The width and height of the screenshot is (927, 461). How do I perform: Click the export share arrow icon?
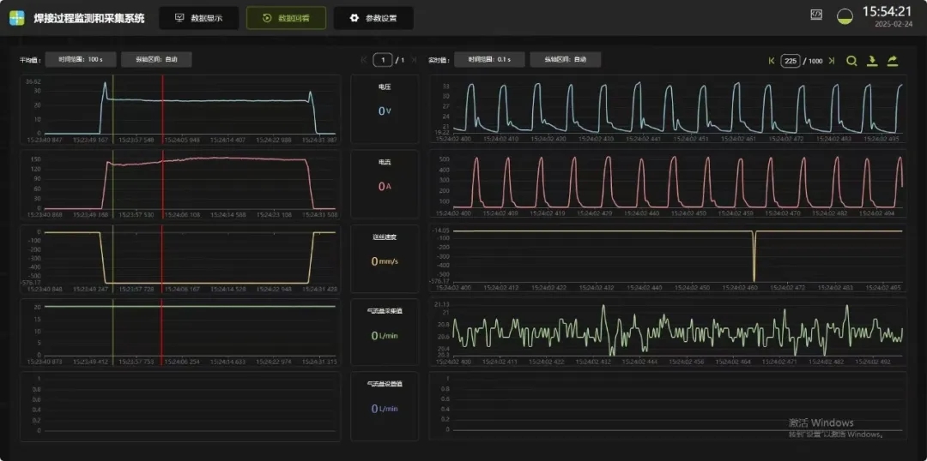[893, 61]
